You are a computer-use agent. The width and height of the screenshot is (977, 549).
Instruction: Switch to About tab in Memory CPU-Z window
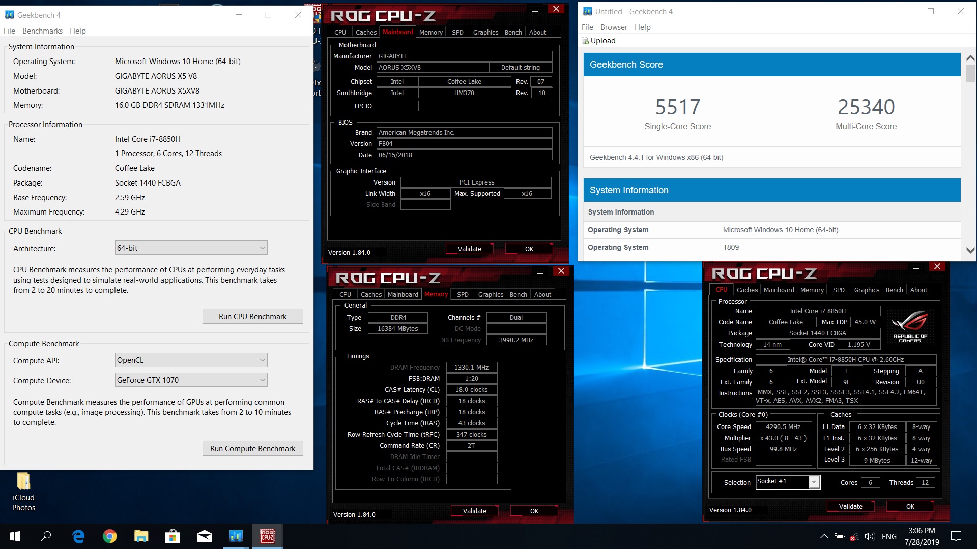pyautogui.click(x=542, y=294)
